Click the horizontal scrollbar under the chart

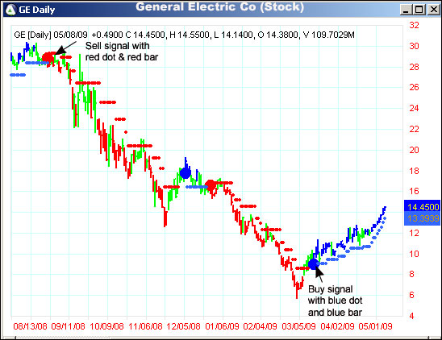coord(221,338)
